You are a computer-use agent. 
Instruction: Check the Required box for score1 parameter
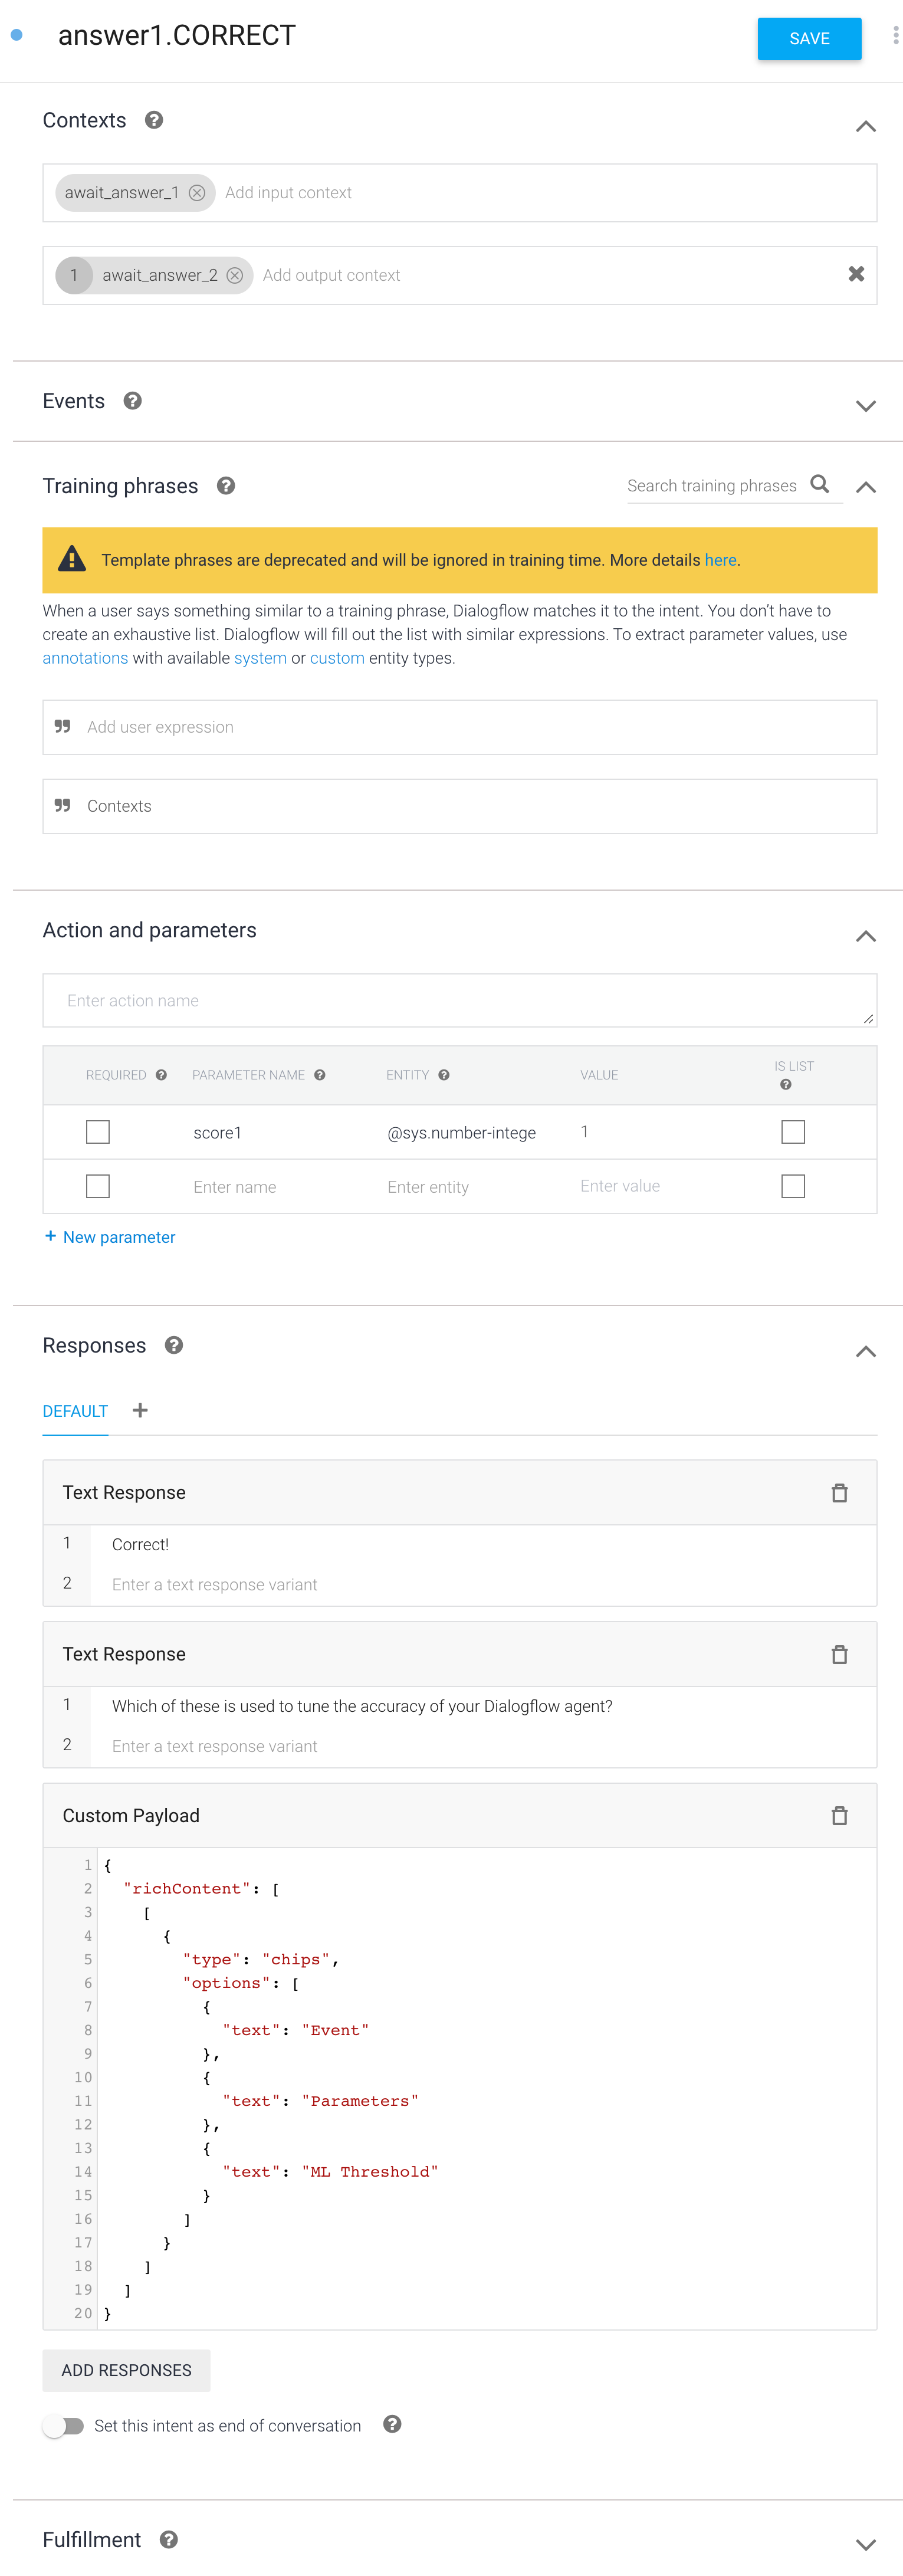click(x=98, y=1132)
